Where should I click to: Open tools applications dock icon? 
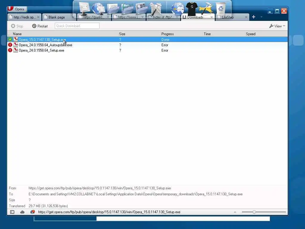(155, 9)
